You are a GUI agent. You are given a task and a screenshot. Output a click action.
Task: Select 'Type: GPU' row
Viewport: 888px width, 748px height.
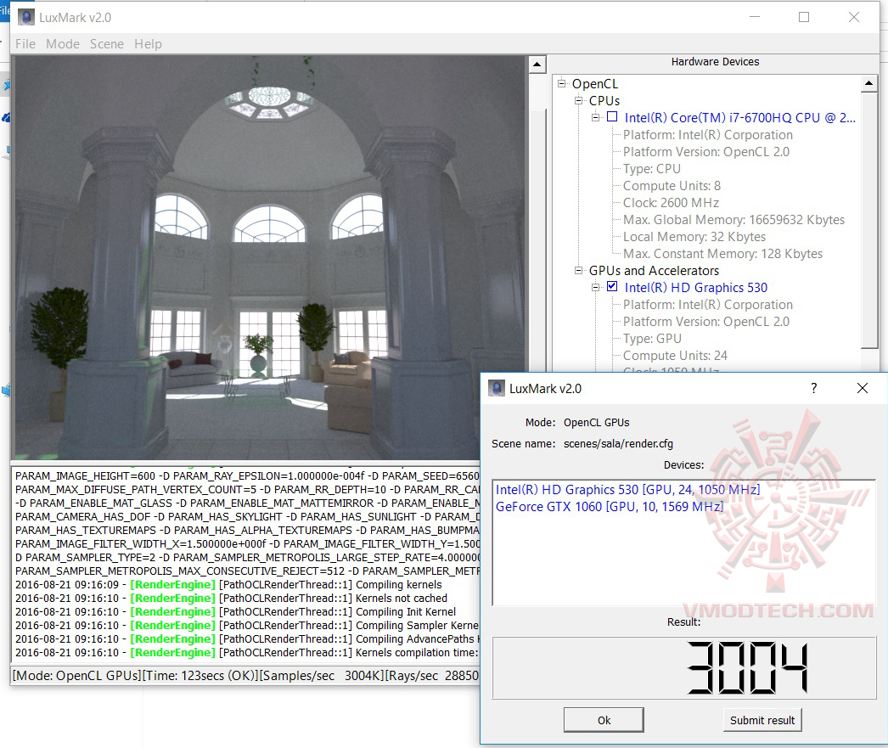(x=652, y=339)
